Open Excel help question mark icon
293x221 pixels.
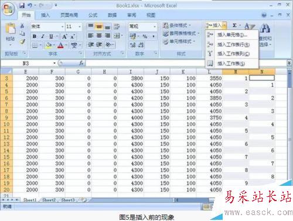click(264, 15)
